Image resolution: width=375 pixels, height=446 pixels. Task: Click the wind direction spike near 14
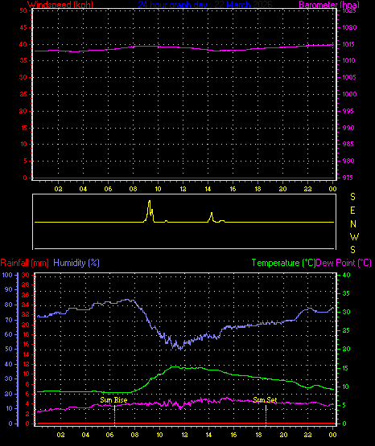212,216
